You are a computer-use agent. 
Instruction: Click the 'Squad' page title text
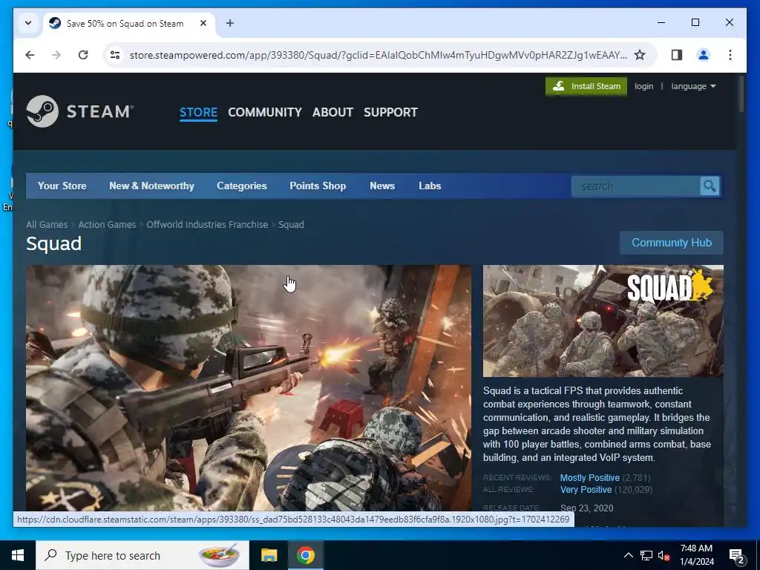pos(53,243)
